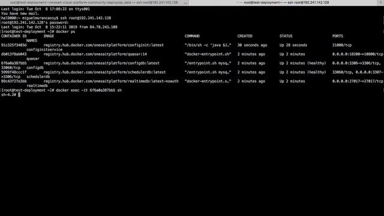Click the onesaitplatform/configinit:latest image name
Viewport: 384px width, 216px height.
(x=103, y=45)
